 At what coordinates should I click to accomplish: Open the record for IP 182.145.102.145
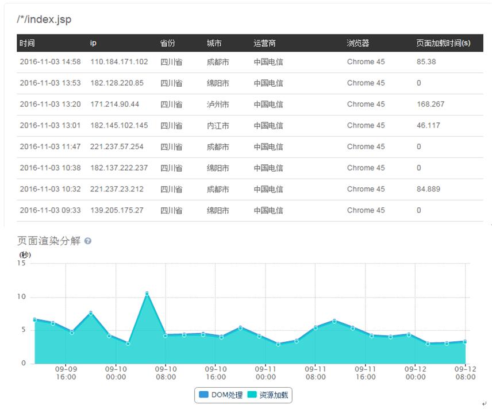point(119,126)
